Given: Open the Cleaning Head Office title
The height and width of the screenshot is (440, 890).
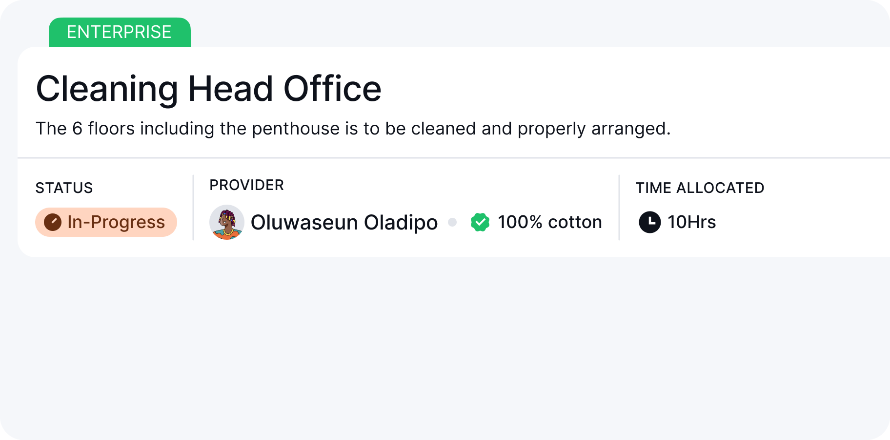Looking at the screenshot, I should (x=209, y=89).
